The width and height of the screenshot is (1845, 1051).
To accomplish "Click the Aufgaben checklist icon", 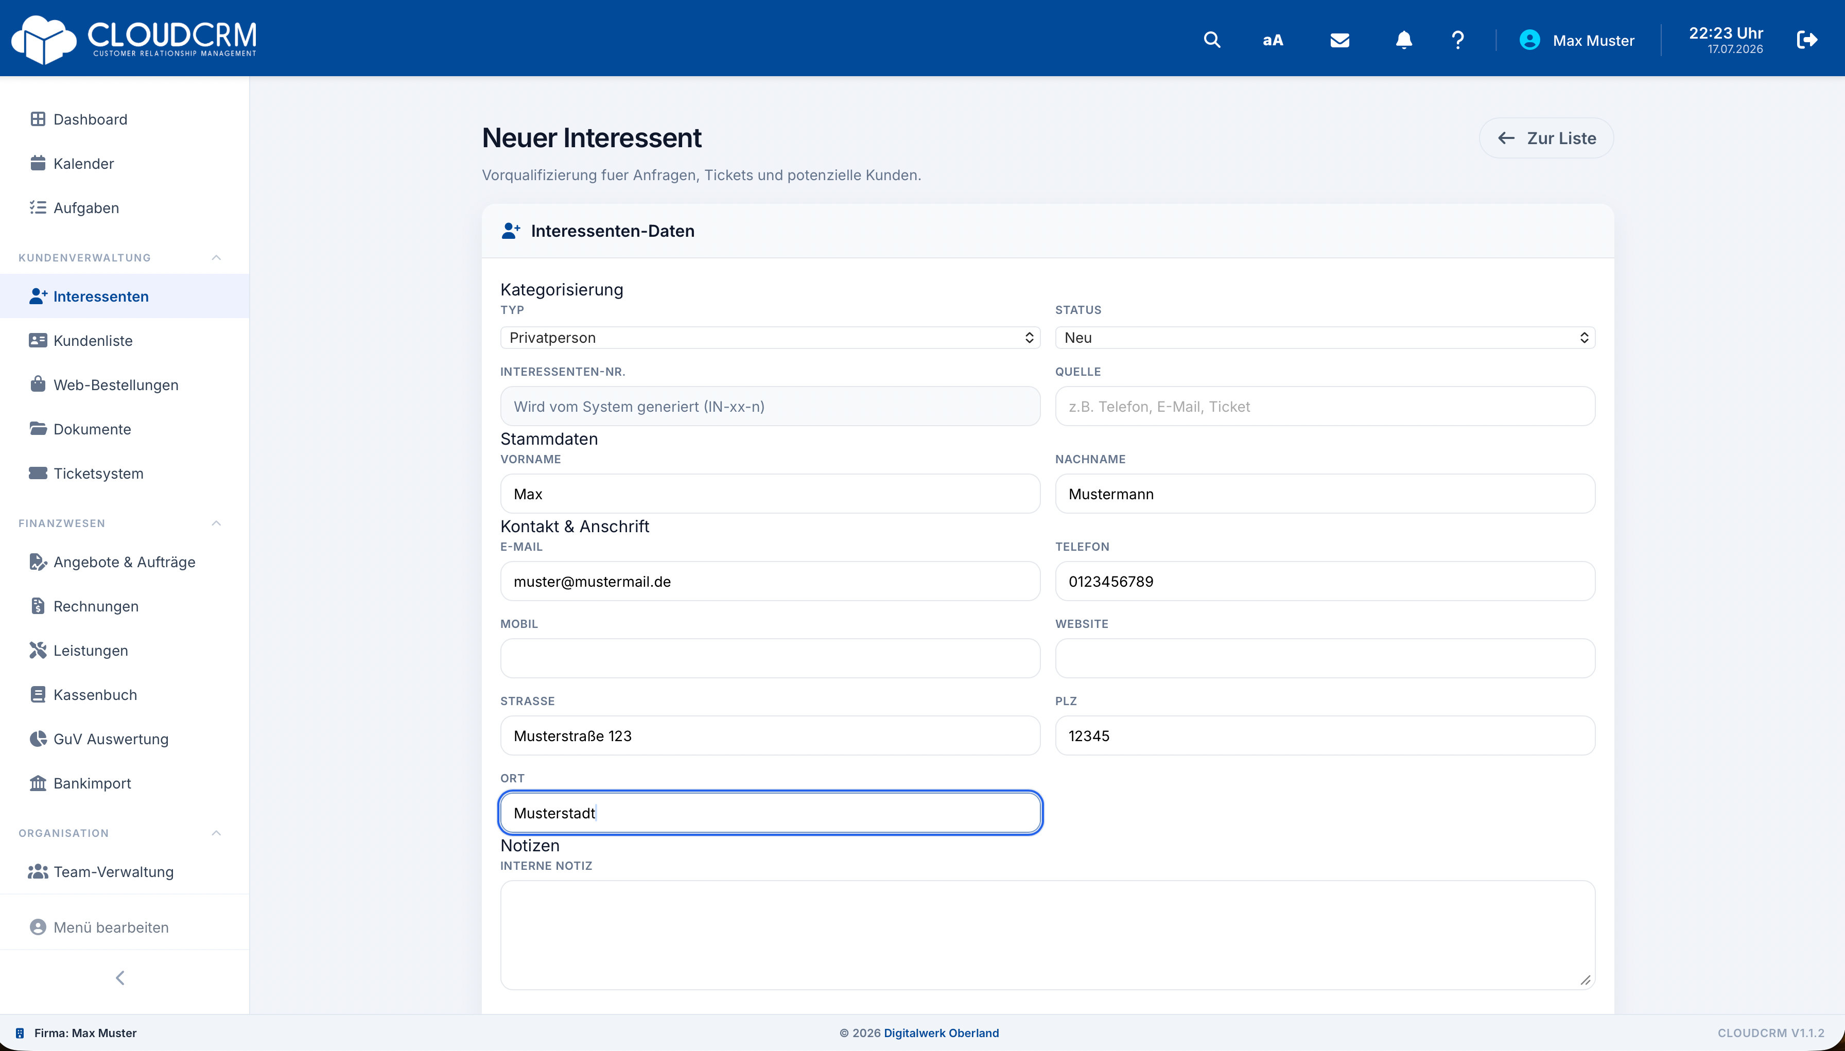I will (38, 207).
